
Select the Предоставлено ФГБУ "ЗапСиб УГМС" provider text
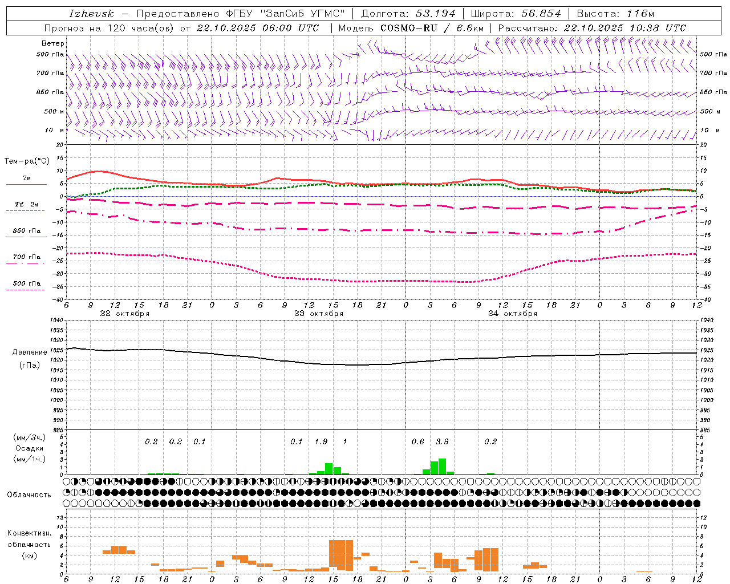[241, 14]
